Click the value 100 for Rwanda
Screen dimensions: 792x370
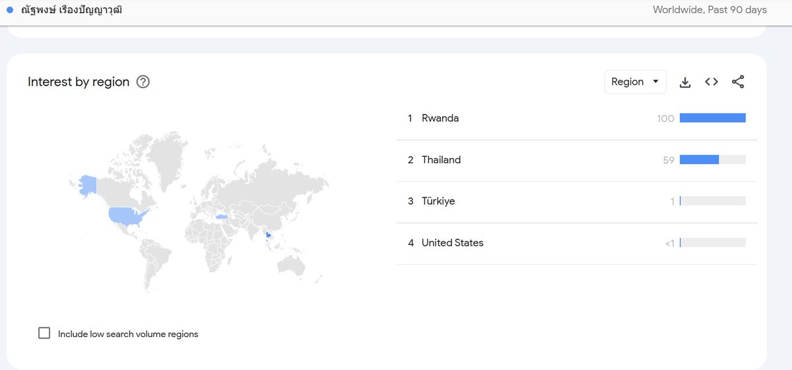tap(665, 119)
